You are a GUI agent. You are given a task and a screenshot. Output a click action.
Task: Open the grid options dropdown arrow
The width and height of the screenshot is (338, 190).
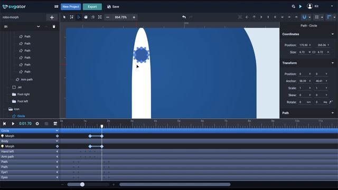coord(322,17)
